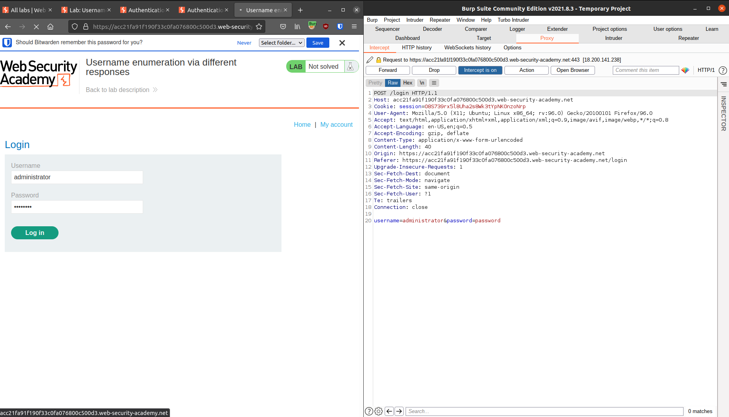The width and height of the screenshot is (729, 417).
Task: Open the Dashboard tab
Action: click(408, 38)
